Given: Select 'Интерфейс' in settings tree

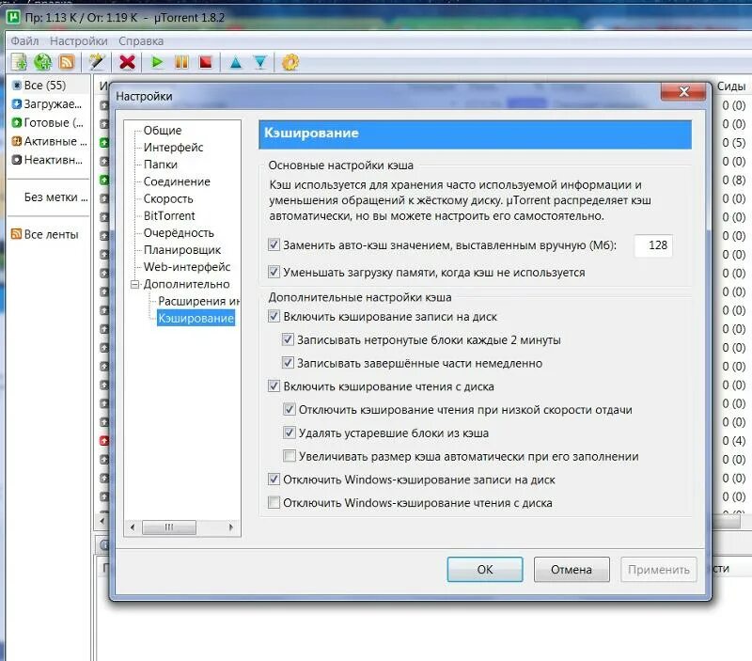Looking at the screenshot, I should coord(173,148).
